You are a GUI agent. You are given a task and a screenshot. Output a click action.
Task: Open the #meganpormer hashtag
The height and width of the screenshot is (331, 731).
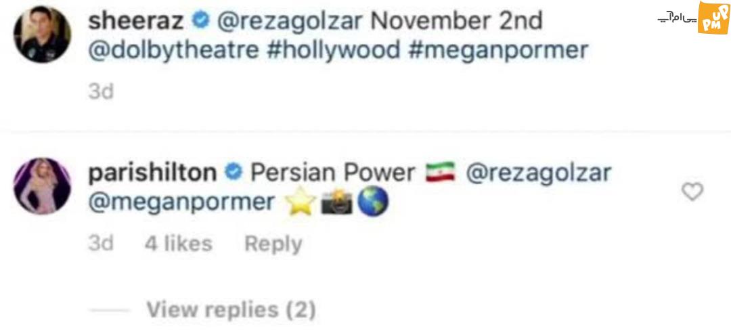coord(497,51)
